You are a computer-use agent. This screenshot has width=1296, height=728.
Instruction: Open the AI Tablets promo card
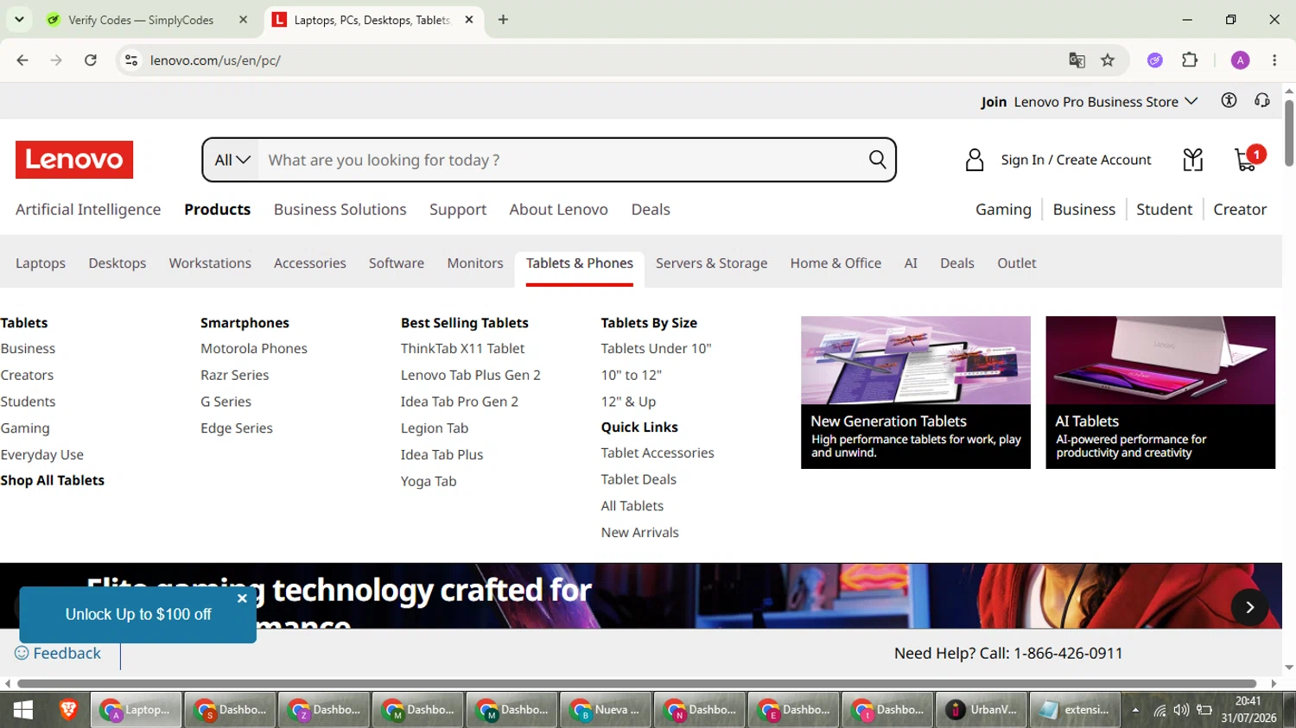(x=1160, y=392)
